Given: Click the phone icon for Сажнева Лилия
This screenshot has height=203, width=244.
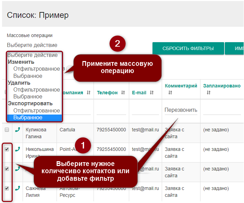Looking at the screenshot, I should [x=17, y=188].
